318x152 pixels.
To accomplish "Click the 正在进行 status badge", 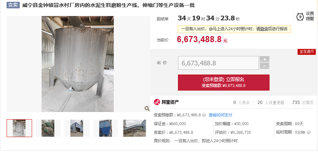I will coord(307,52).
